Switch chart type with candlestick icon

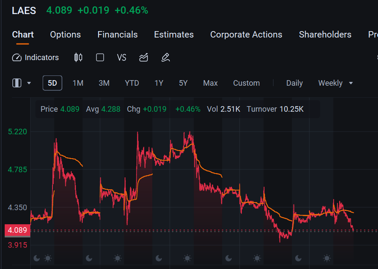[79, 58]
